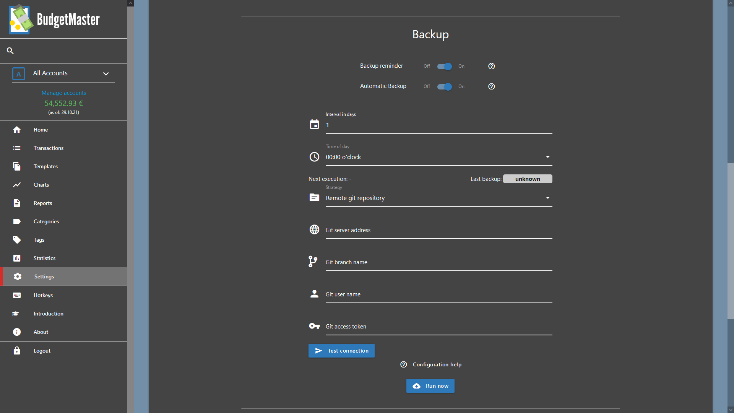Click the BudgetMaster logo
This screenshot has width=734, height=413.
(x=54, y=19)
